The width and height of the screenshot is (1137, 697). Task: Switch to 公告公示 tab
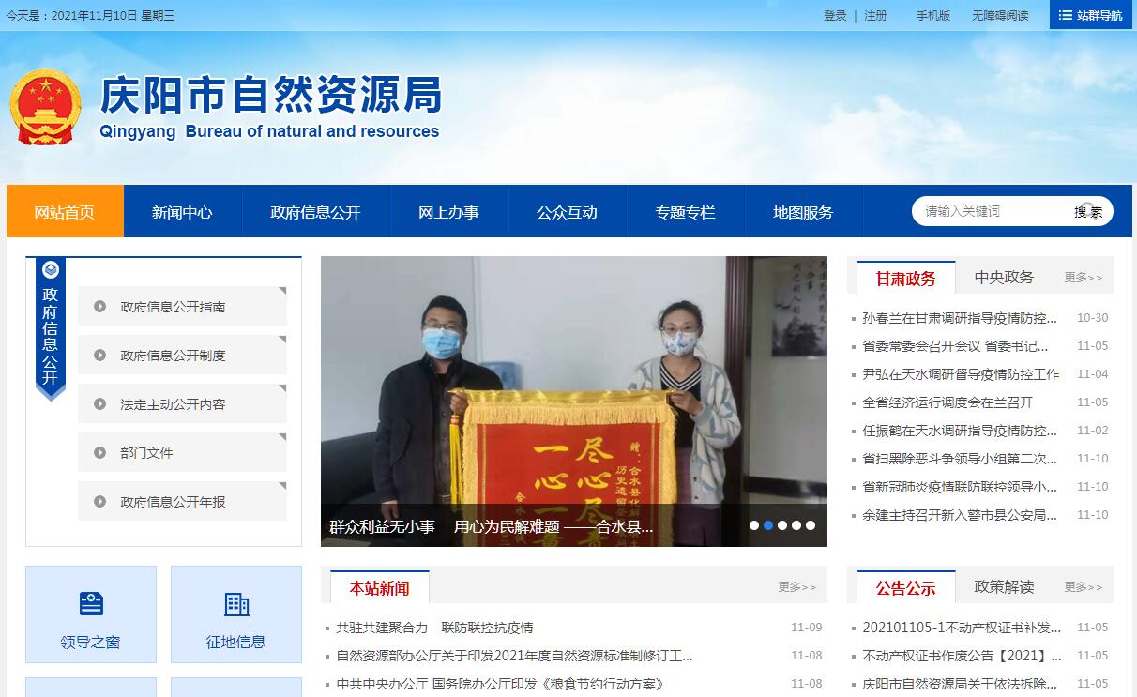point(906,587)
